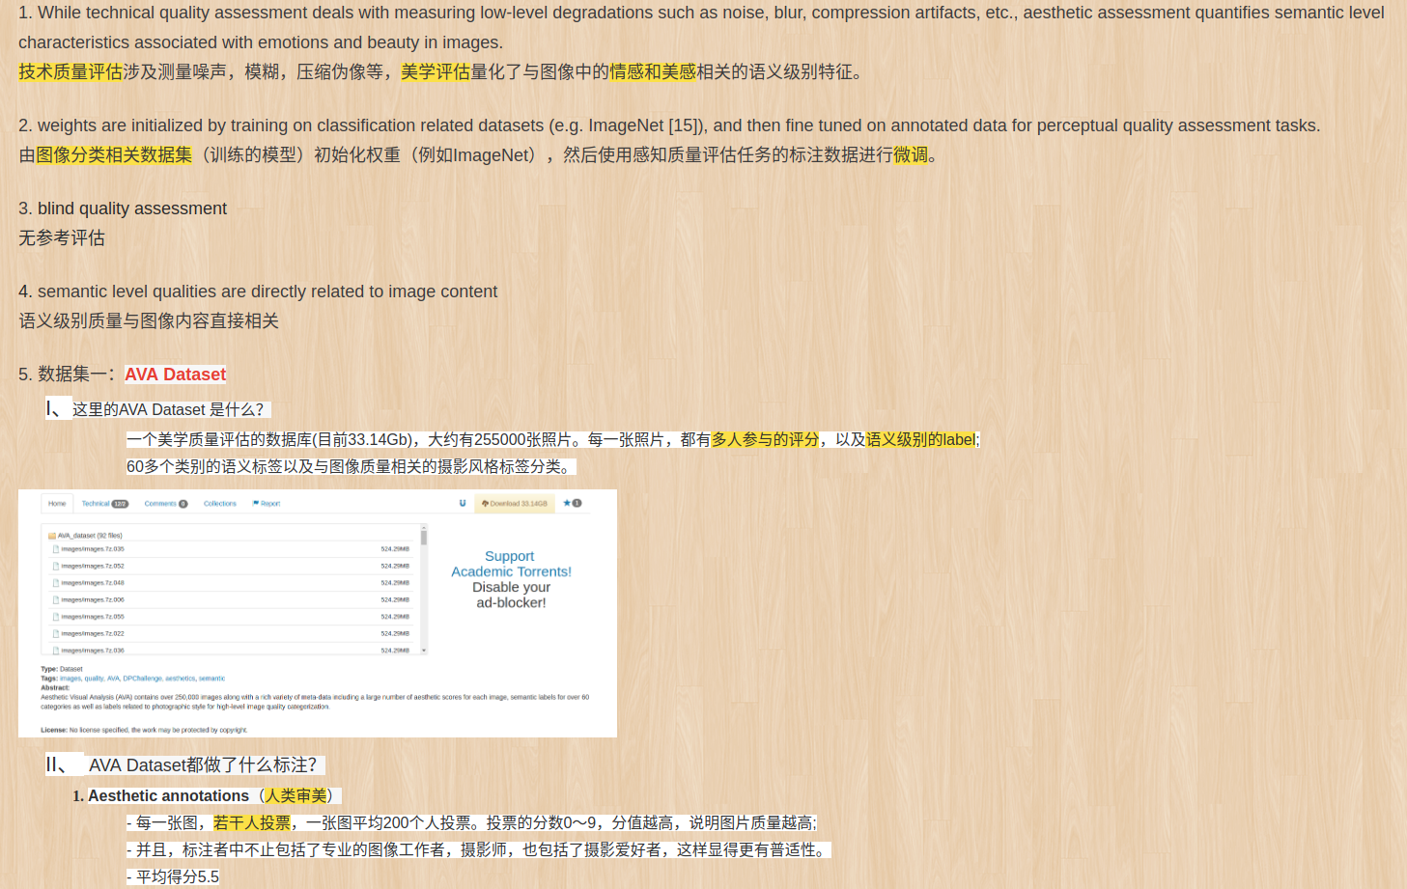Click the line starting with 60多个类别的语义标签

(352, 467)
